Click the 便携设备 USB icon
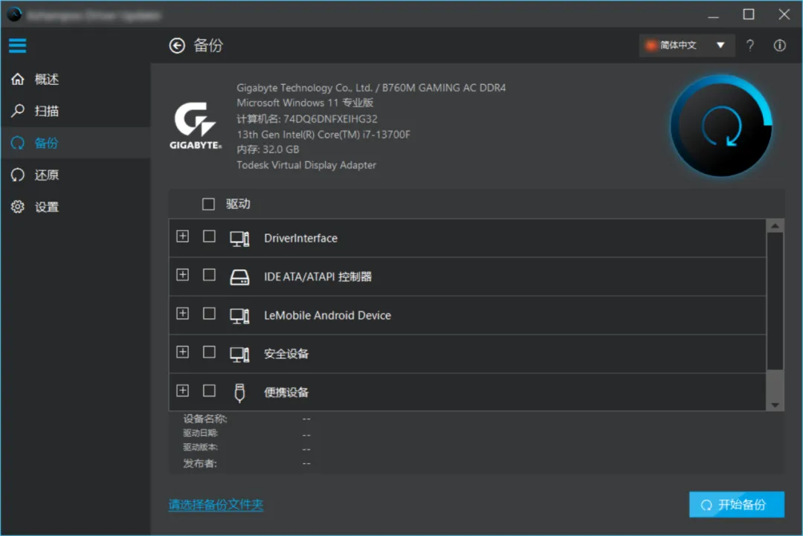 [239, 393]
